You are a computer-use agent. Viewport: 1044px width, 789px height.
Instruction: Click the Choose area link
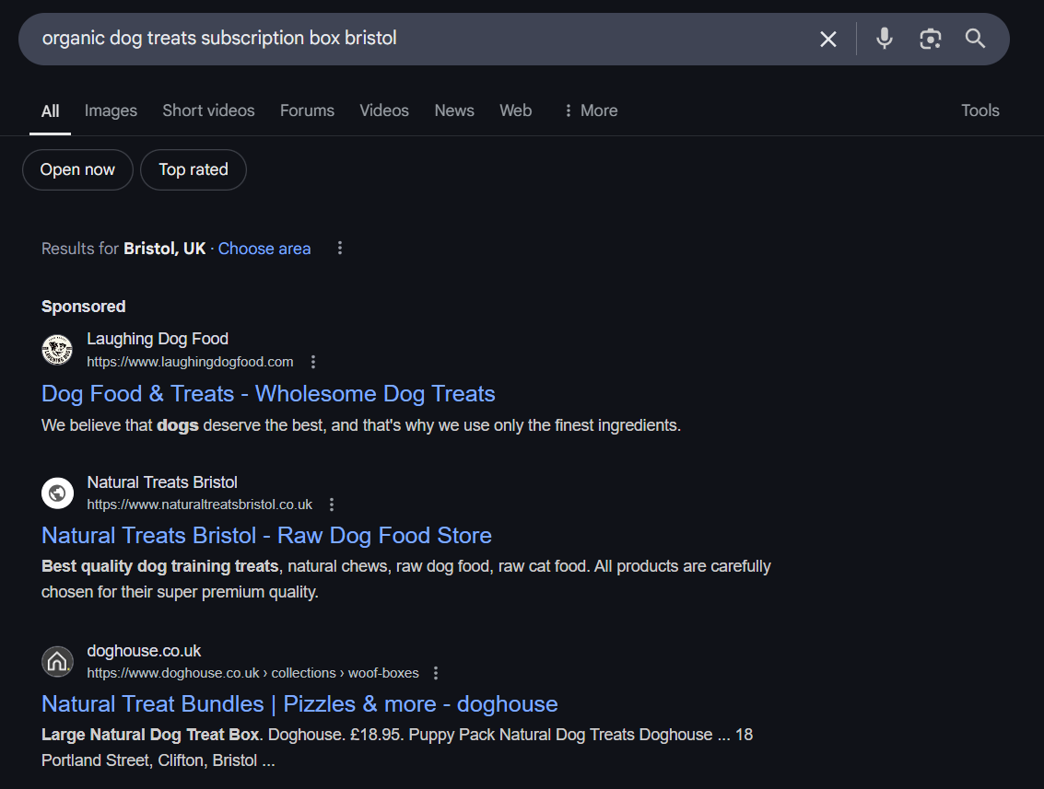(264, 249)
